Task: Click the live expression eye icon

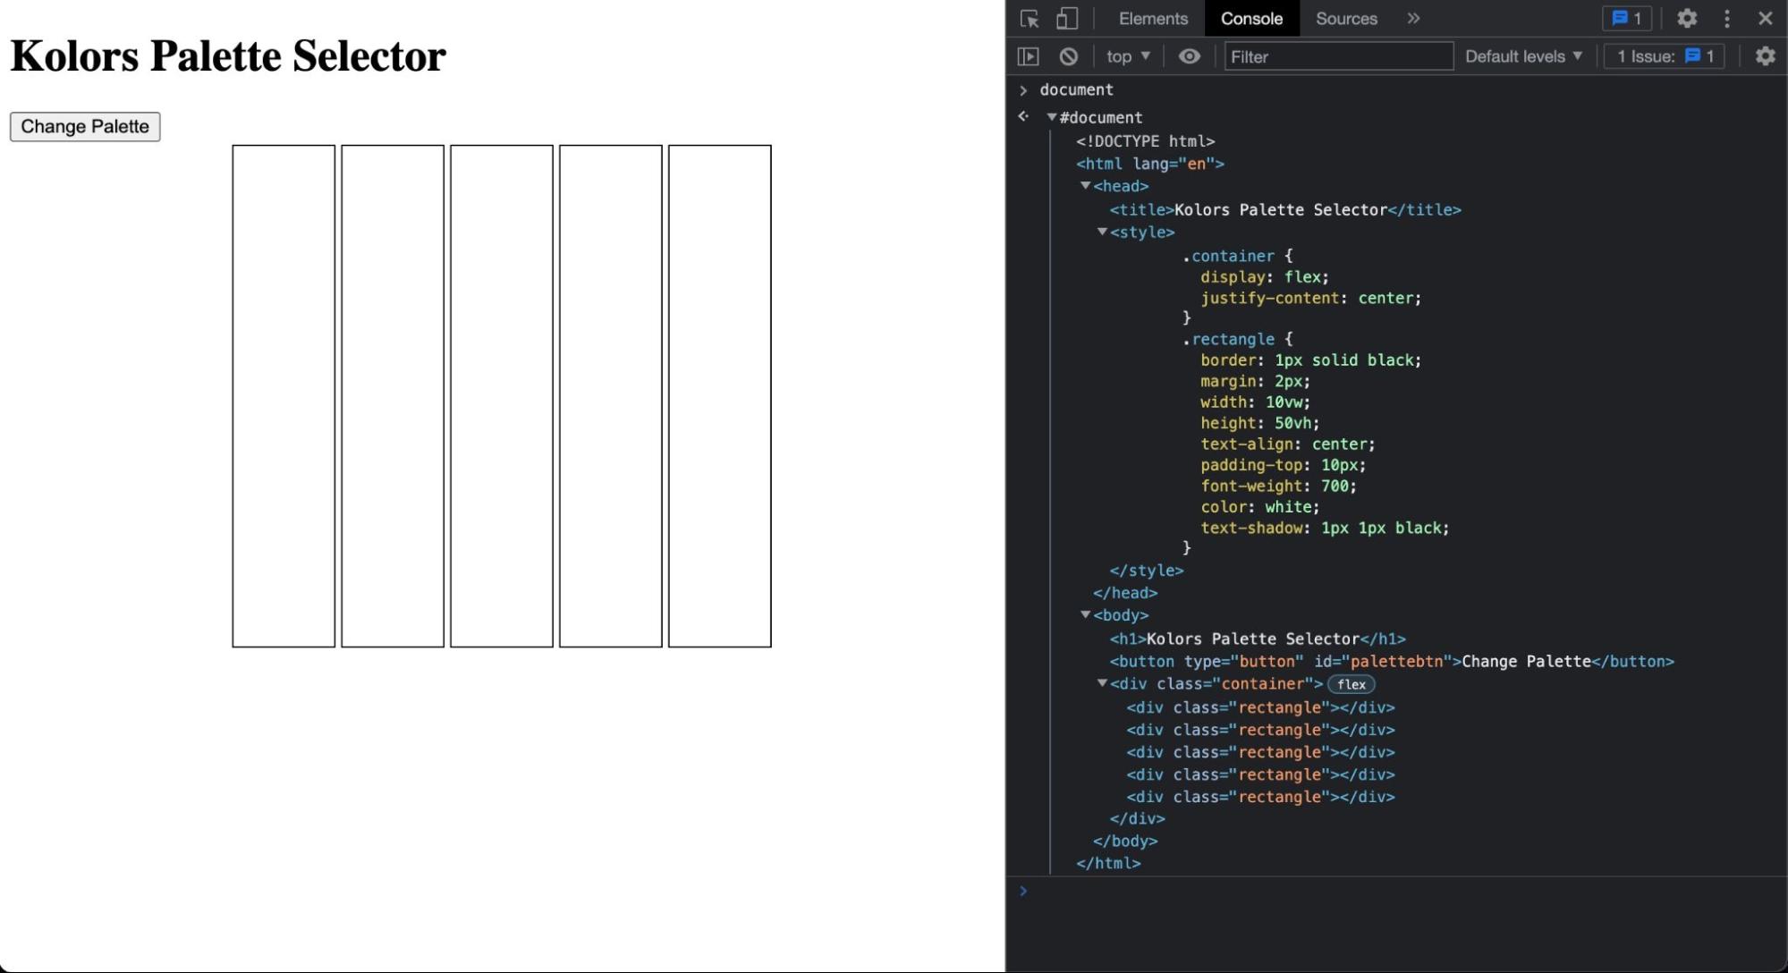Action: [x=1189, y=56]
